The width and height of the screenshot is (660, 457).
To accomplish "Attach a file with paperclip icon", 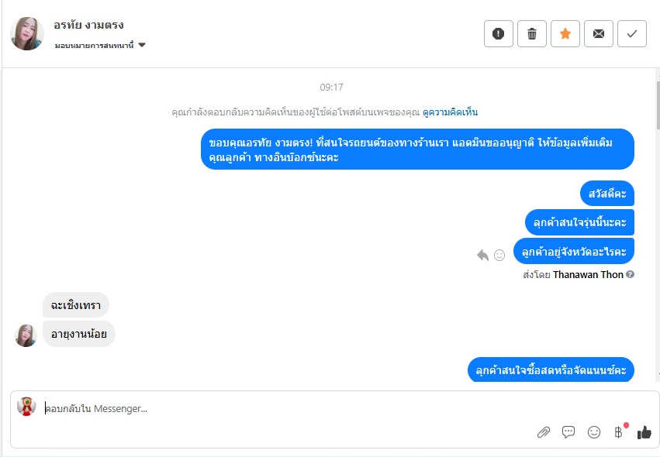I will [544, 432].
